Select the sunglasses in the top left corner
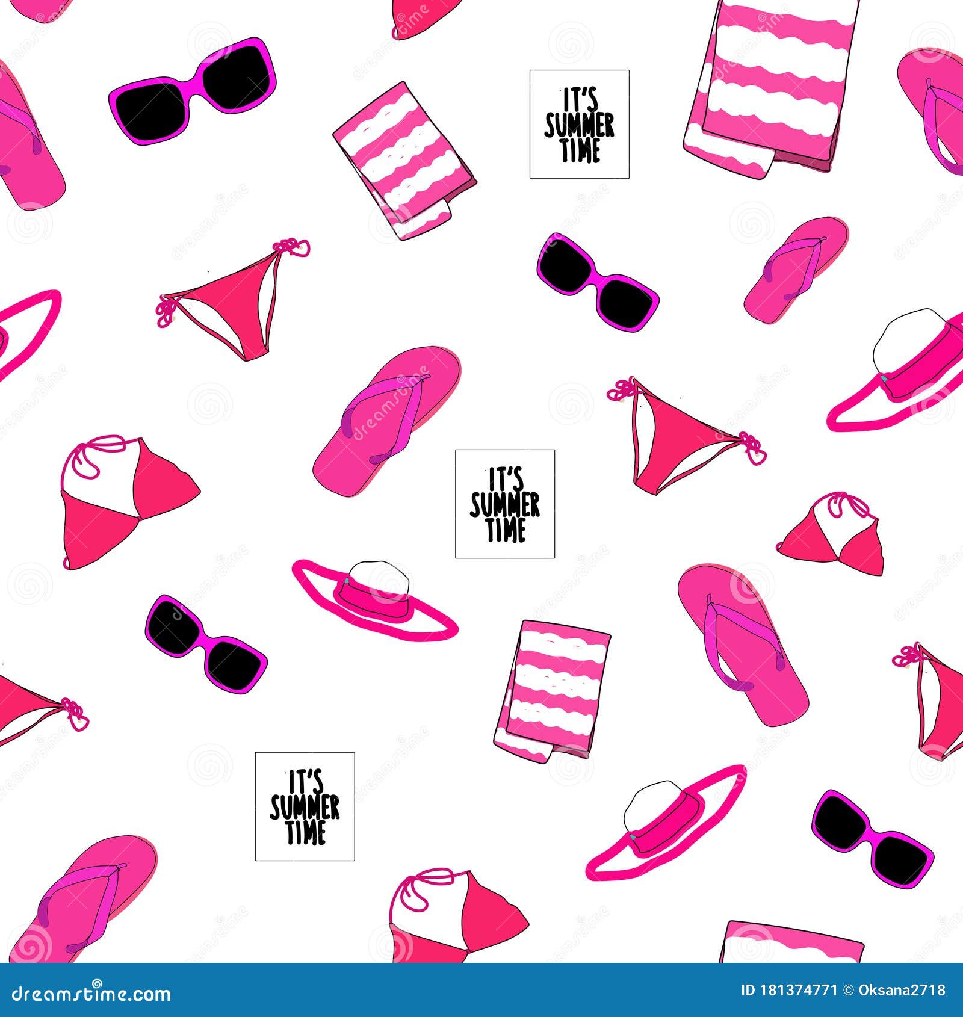The width and height of the screenshot is (963, 1017). tap(193, 90)
